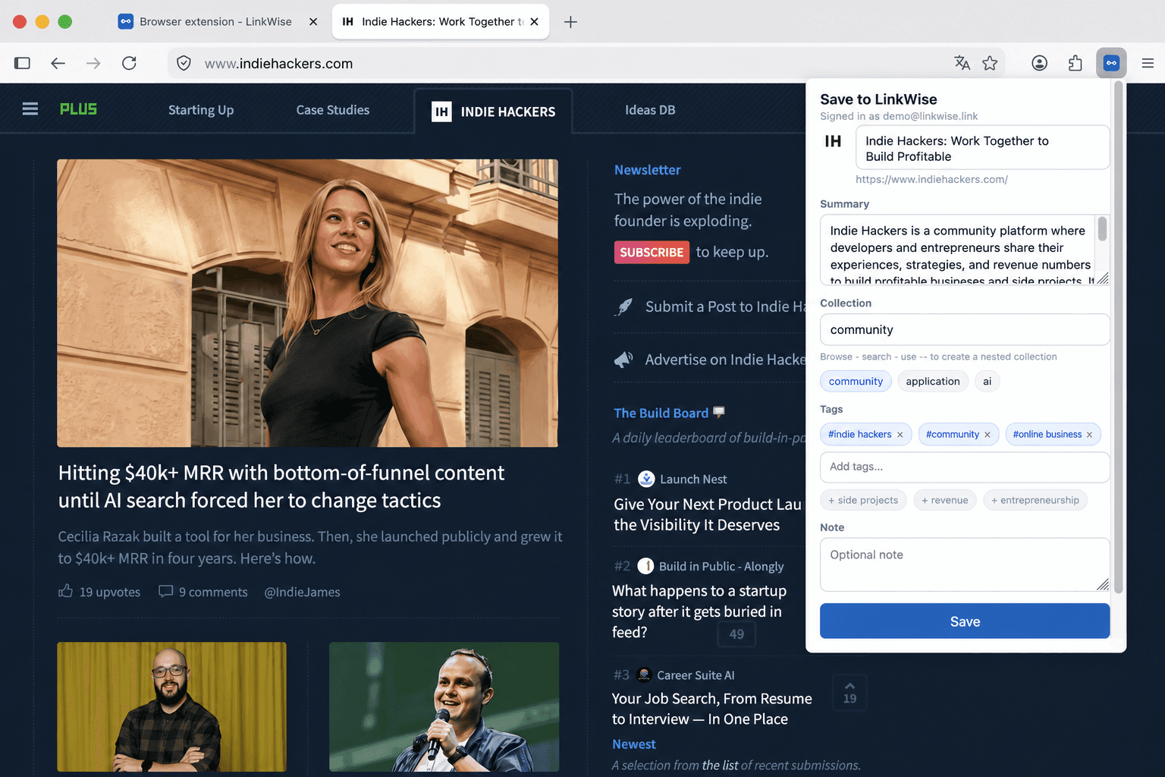
Task: Click the featured article woman photo
Action: click(307, 303)
